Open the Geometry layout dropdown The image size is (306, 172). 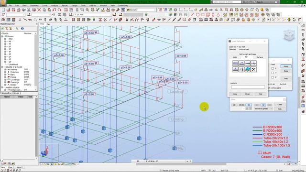[142, 10]
